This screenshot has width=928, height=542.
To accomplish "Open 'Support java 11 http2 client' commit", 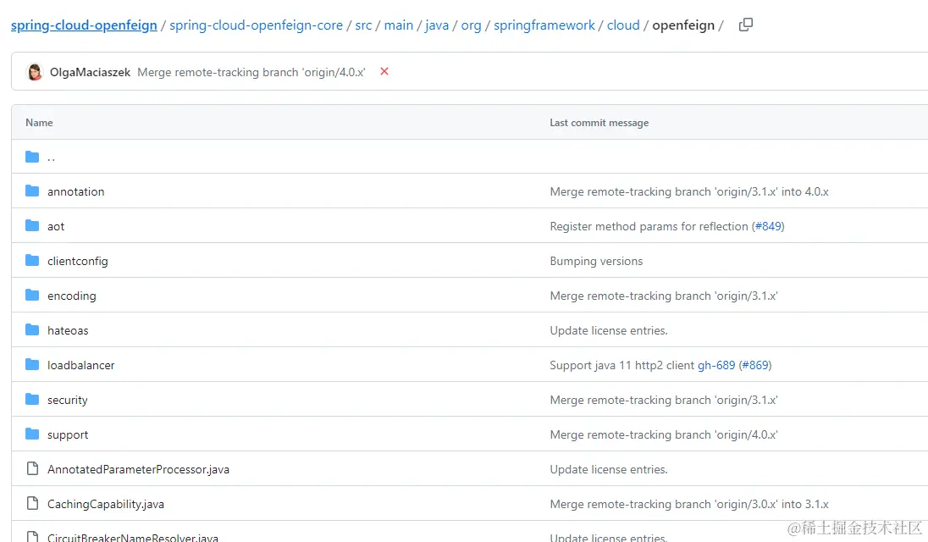I will (622, 365).
